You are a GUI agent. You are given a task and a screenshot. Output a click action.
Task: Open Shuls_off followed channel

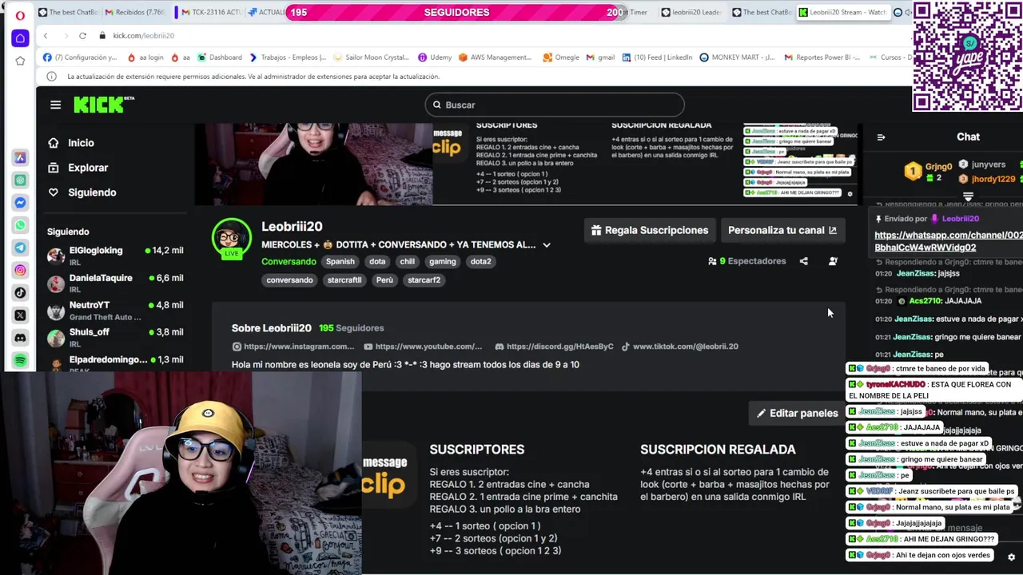point(116,337)
